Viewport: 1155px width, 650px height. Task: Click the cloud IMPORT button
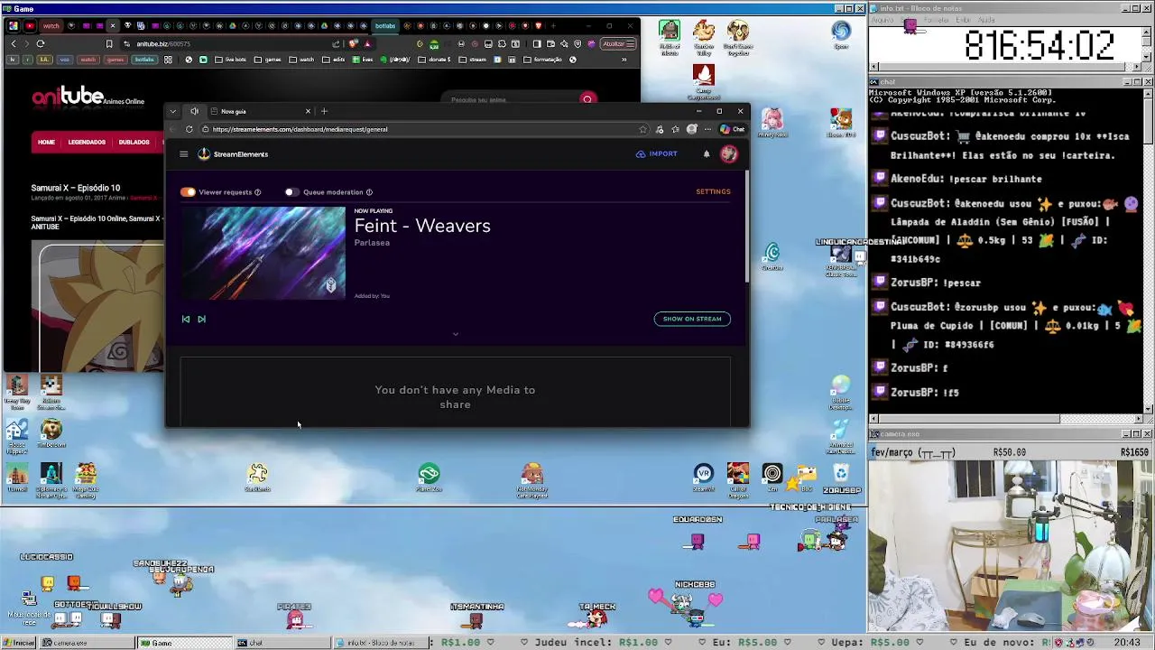(657, 154)
